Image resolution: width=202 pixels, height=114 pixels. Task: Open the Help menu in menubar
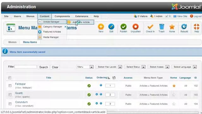96,16
